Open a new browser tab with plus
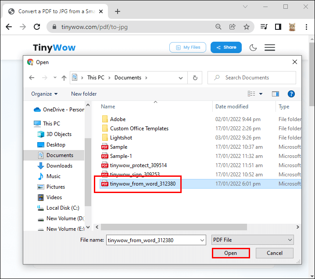Viewport: 315px width, 279px height. [118, 11]
